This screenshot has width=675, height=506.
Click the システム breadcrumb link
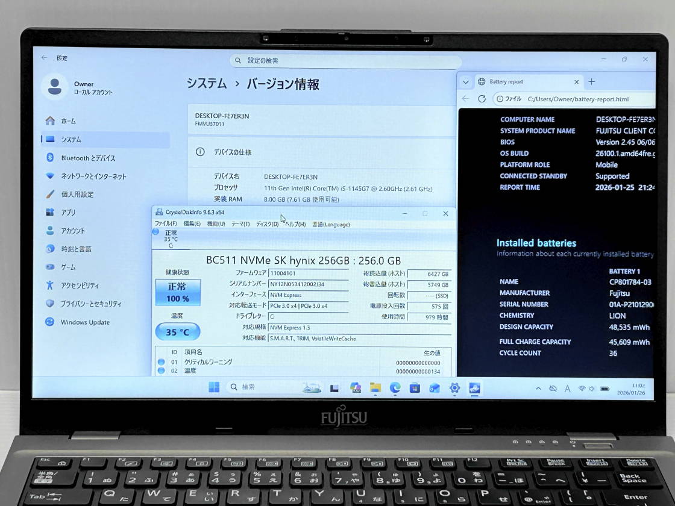coord(207,84)
